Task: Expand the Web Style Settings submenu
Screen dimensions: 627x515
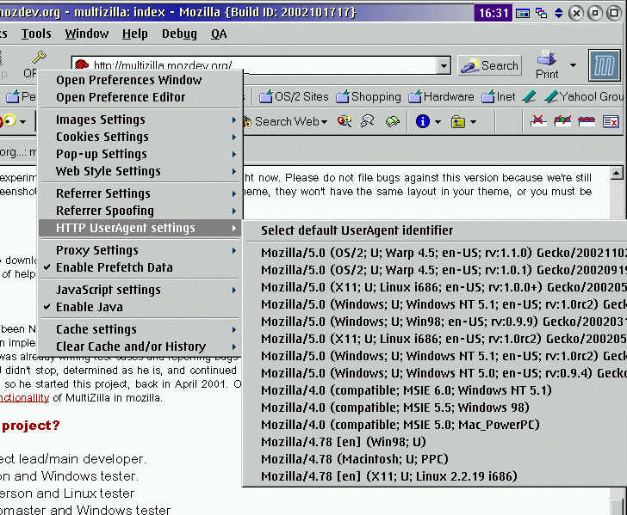Action: [x=140, y=171]
